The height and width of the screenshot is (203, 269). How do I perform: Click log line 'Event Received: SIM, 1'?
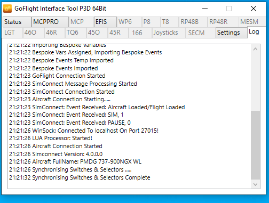coord(66,115)
